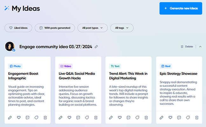
Task: Edit the Trend Alert idea card
Action: (x=111, y=117)
